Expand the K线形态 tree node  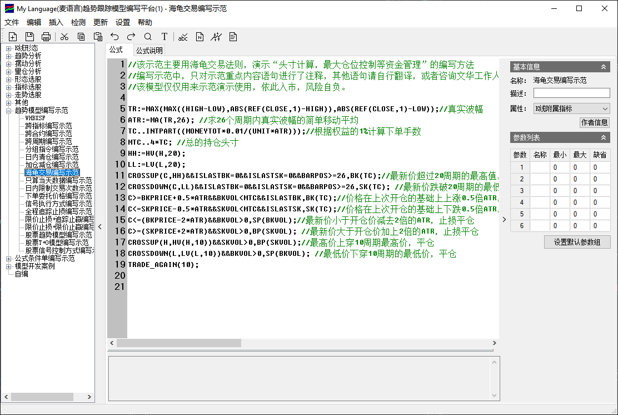tap(9, 48)
